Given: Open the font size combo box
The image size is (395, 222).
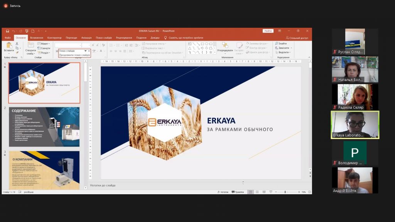Looking at the screenshot, I should [x=86, y=45].
